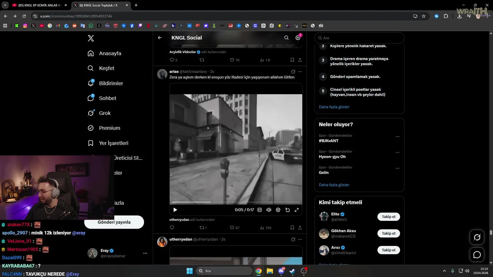Image resolution: width=493 pixels, height=277 pixels.
Task: Open arias profile avatar
Action: 162,74
